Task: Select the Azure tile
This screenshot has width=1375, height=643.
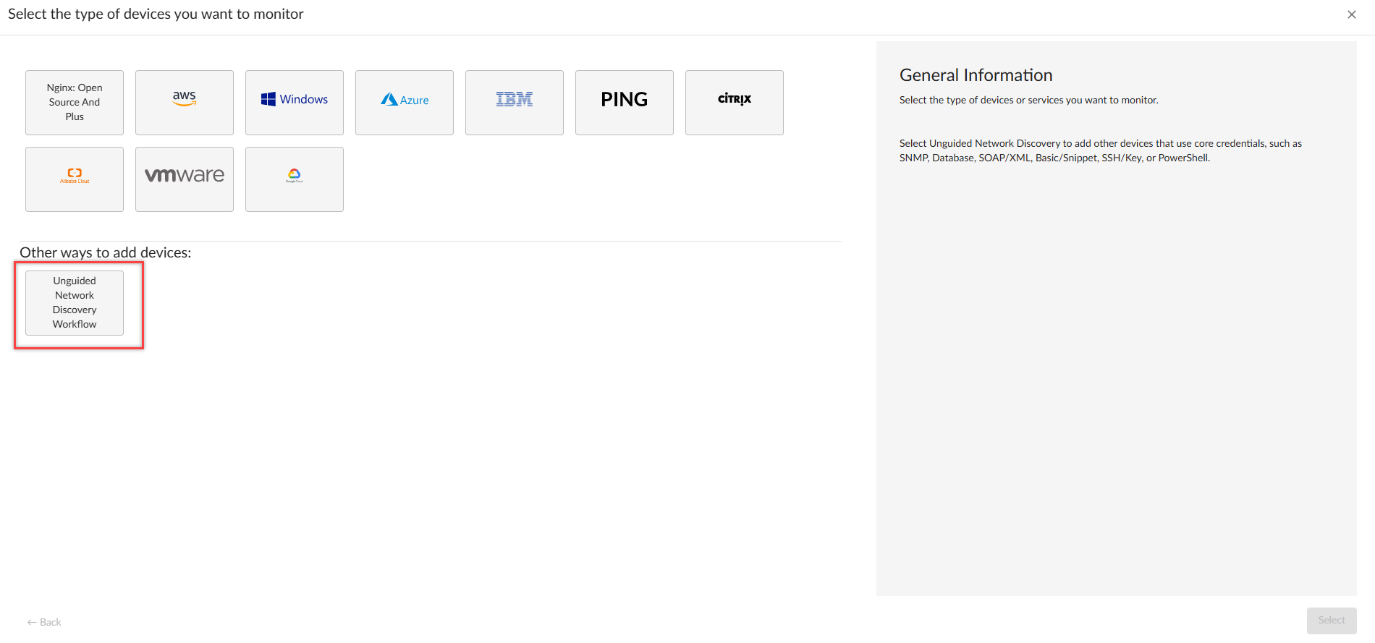Action: [x=405, y=102]
